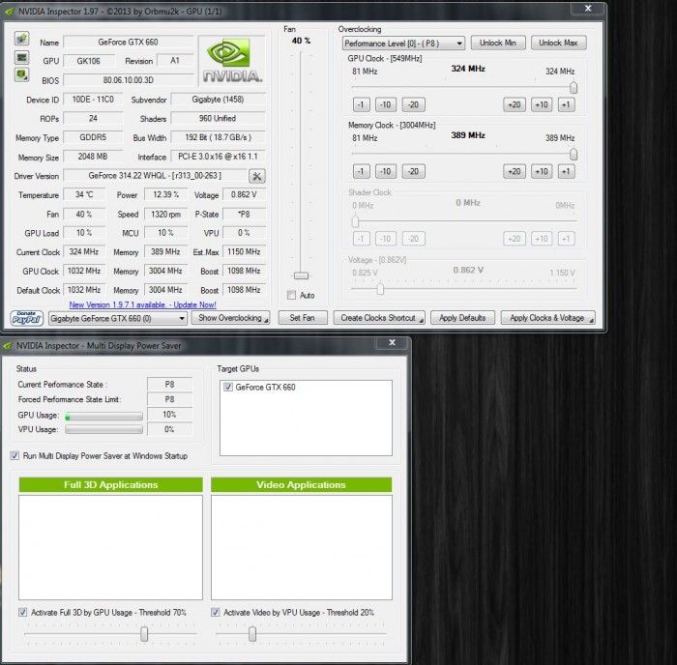677x665 pixels.
Task: Click the GPU Usage progress bar
Action: click(103, 417)
